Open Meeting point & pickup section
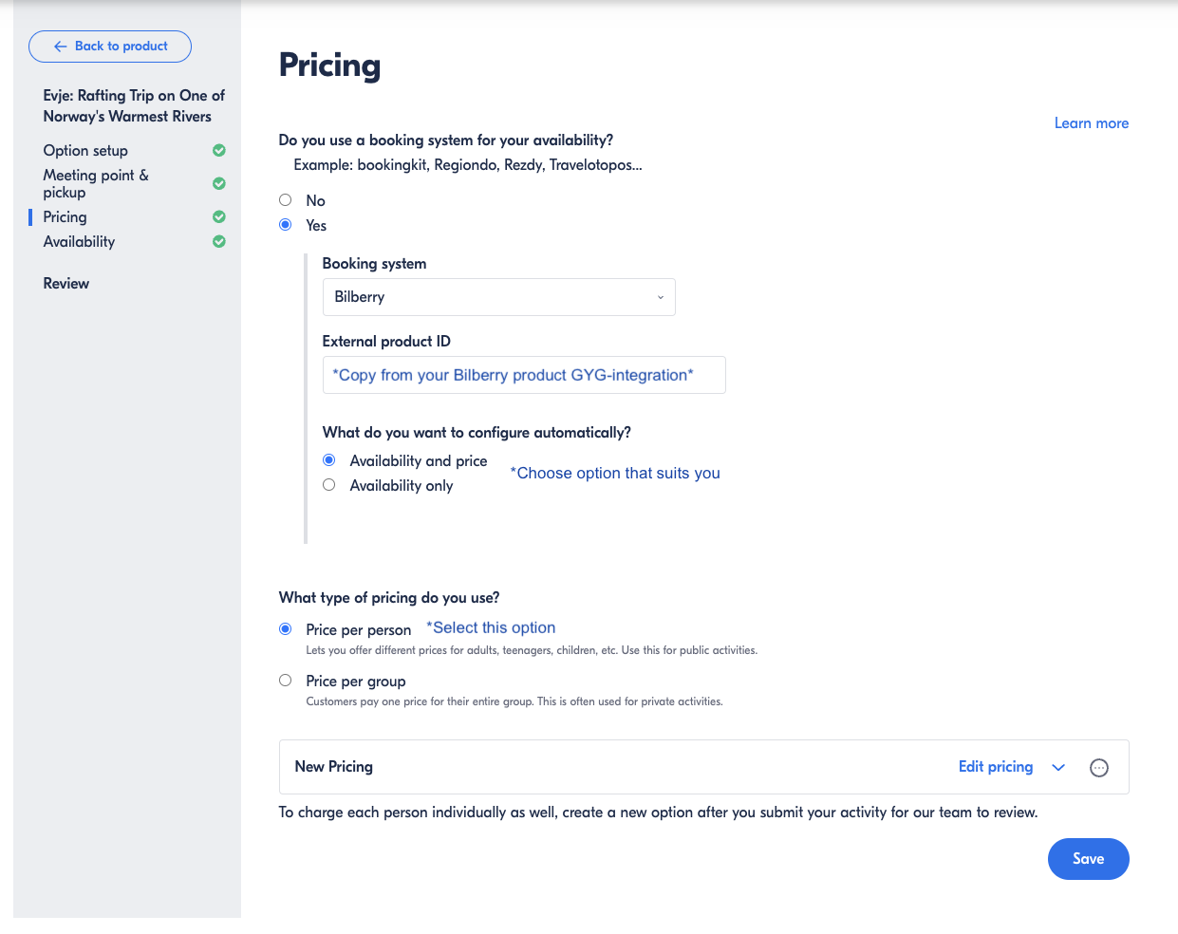The height and width of the screenshot is (934, 1178). [96, 183]
